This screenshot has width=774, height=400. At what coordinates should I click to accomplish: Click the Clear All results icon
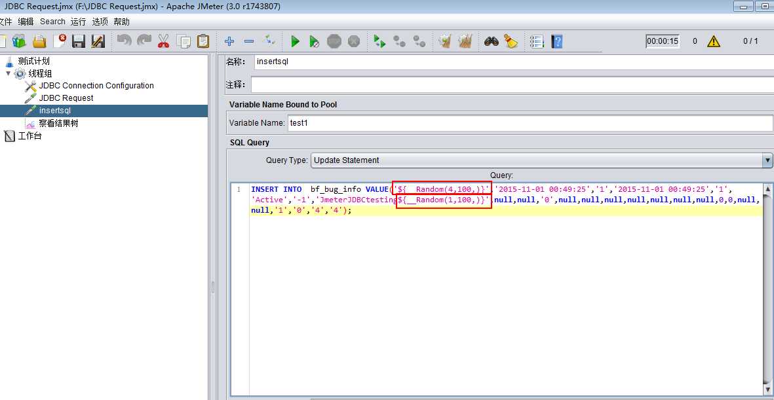[x=465, y=41]
